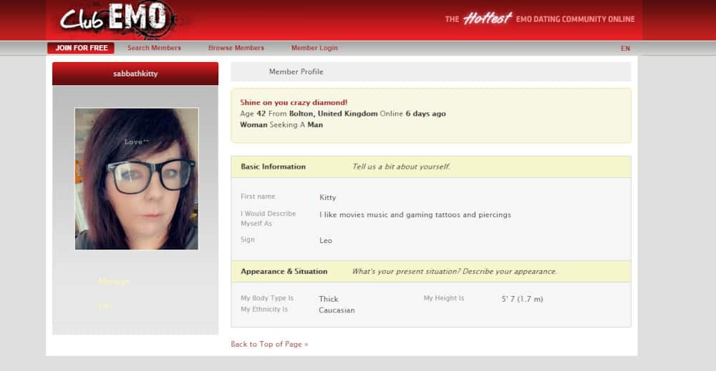This screenshot has height=371, width=716.
Task: Go to Member Login
Action: pos(314,48)
